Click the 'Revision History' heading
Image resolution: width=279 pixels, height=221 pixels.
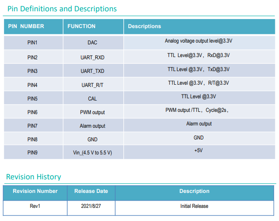[x=34, y=177]
